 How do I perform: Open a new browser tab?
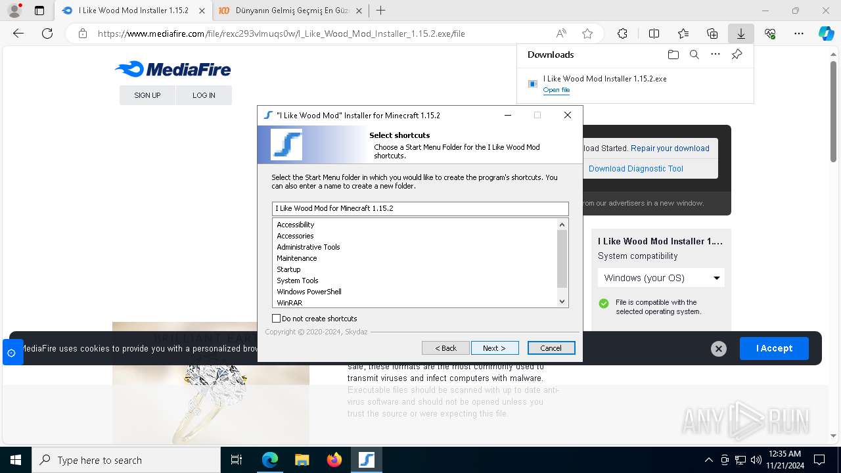click(380, 11)
